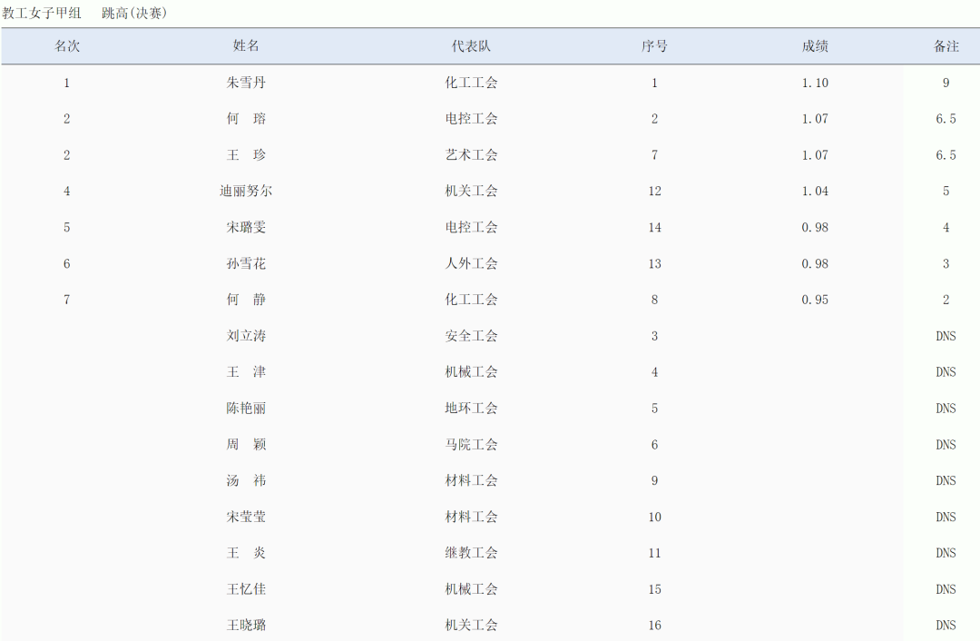Click the 继教工会 team cell

click(x=471, y=553)
